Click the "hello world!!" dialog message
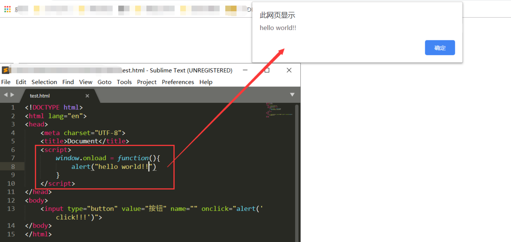This screenshot has width=511, height=242. (278, 28)
